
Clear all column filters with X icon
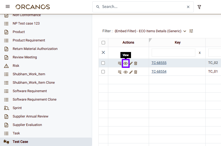tap(103, 53)
